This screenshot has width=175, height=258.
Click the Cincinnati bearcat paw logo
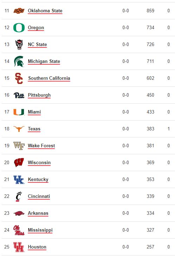coord(19,196)
